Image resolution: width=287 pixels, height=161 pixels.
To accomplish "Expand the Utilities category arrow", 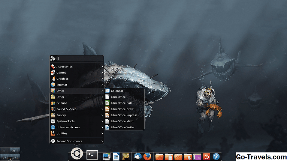I will (x=102, y=133).
